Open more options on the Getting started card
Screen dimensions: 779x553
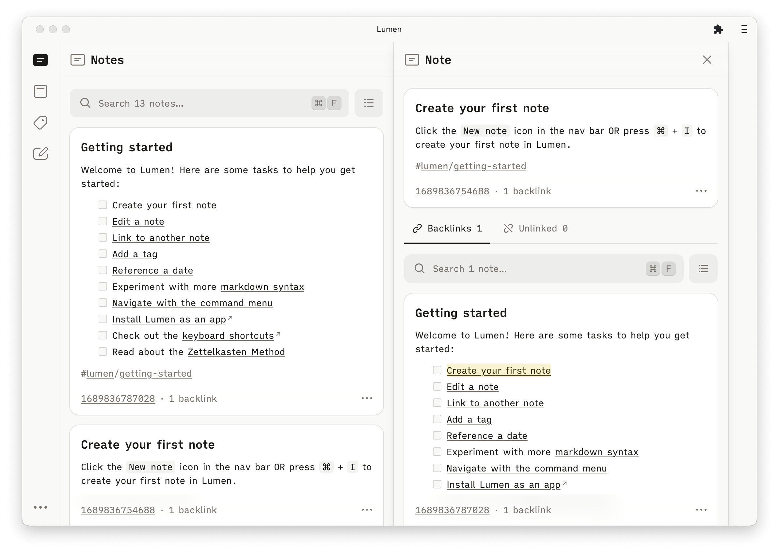(367, 398)
